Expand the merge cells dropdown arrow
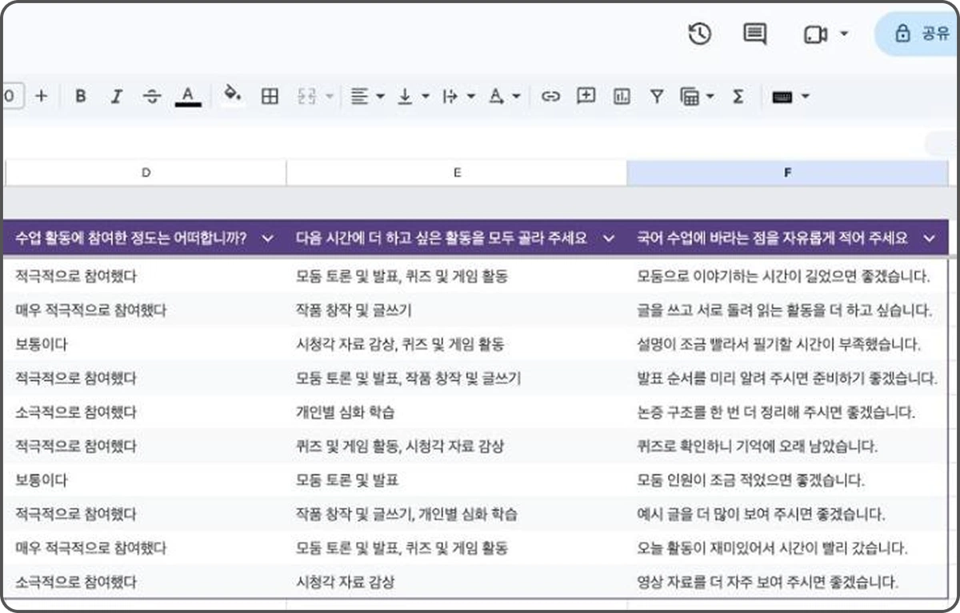Screen dimensions: 960x613 330,97
